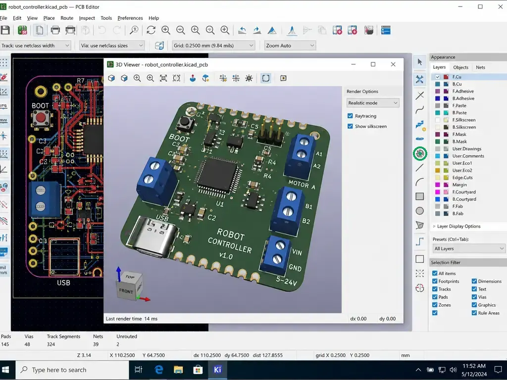The height and width of the screenshot is (380, 507).
Task: Open the Zoom Auto dropdown
Action: point(290,46)
